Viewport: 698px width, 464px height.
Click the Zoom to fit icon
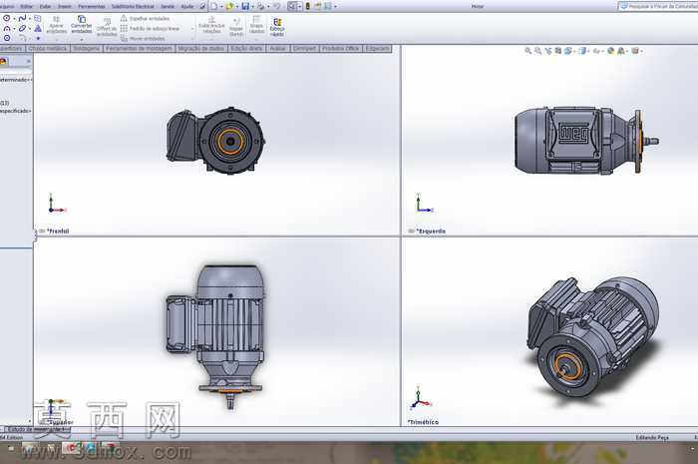coord(527,51)
